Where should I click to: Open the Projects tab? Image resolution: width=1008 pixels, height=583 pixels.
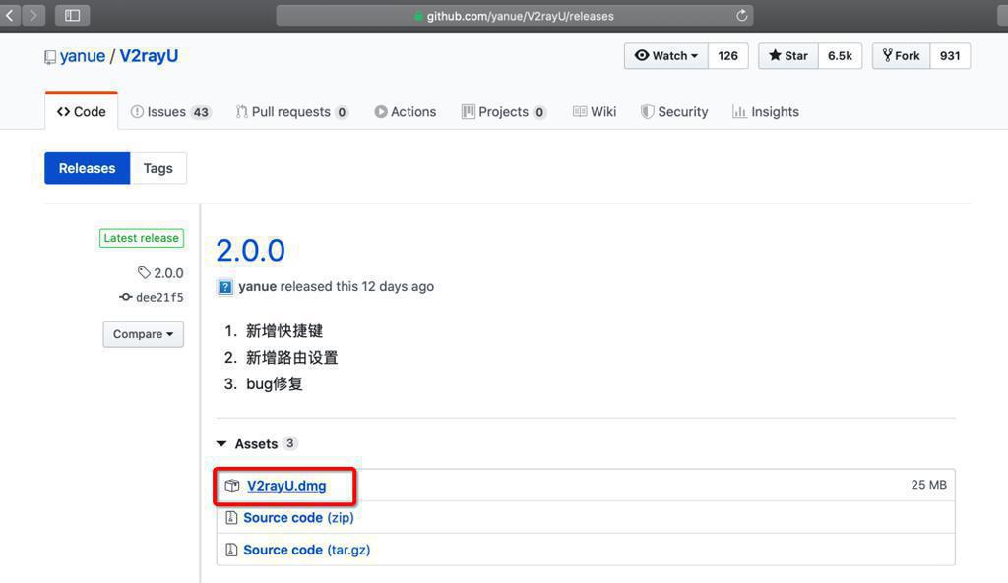[503, 112]
